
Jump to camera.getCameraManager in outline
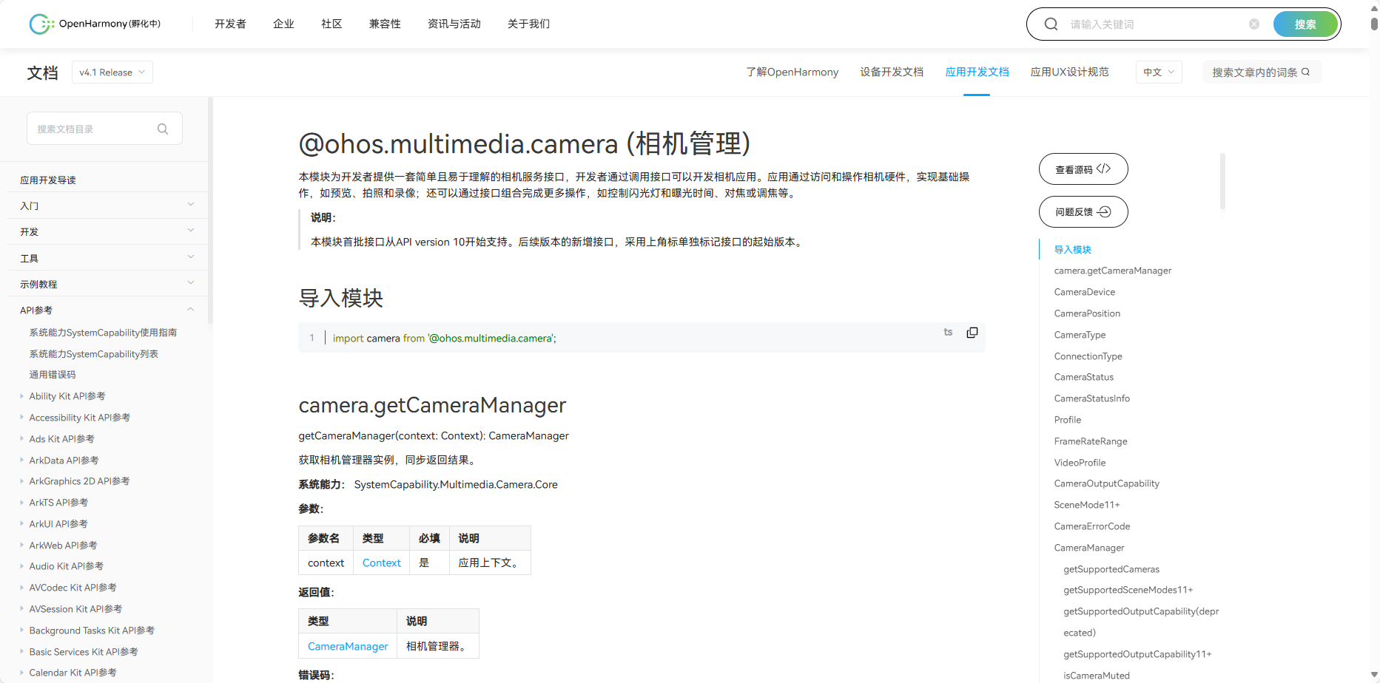[x=1113, y=271]
